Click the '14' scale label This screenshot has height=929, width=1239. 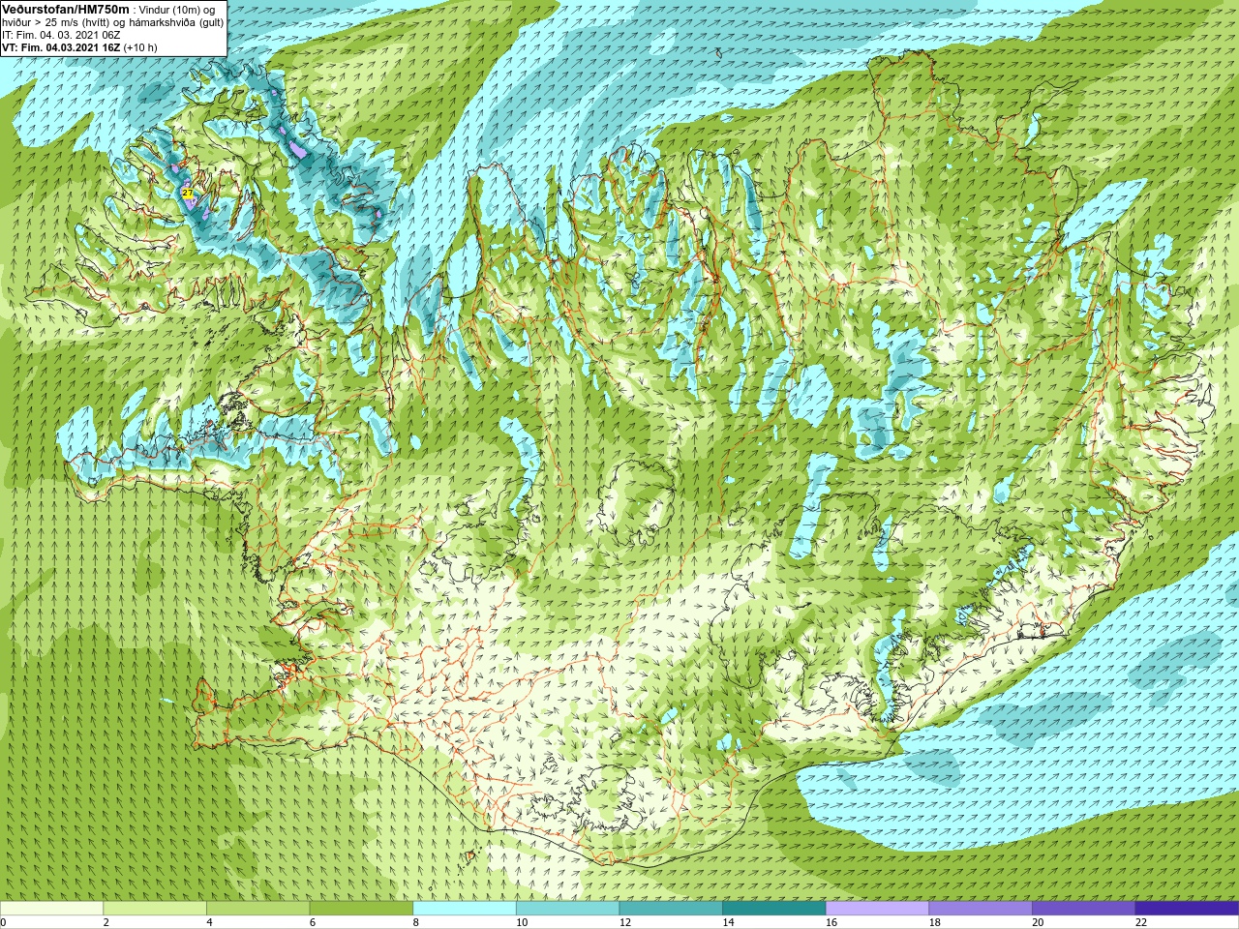click(x=728, y=922)
